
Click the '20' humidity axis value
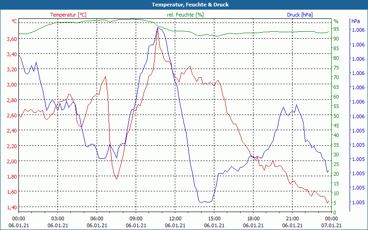point(336,174)
